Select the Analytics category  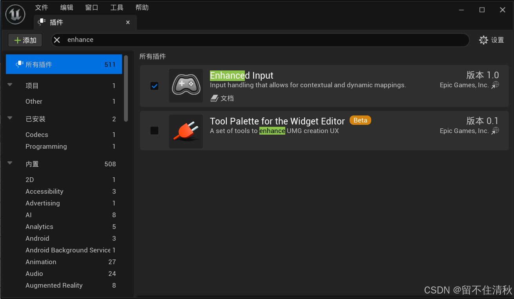pyautogui.click(x=64, y=227)
